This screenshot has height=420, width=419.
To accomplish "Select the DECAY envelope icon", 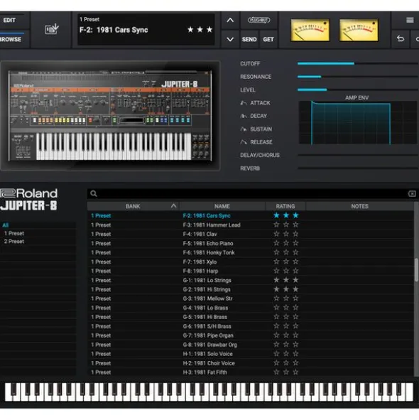I will tap(244, 116).
